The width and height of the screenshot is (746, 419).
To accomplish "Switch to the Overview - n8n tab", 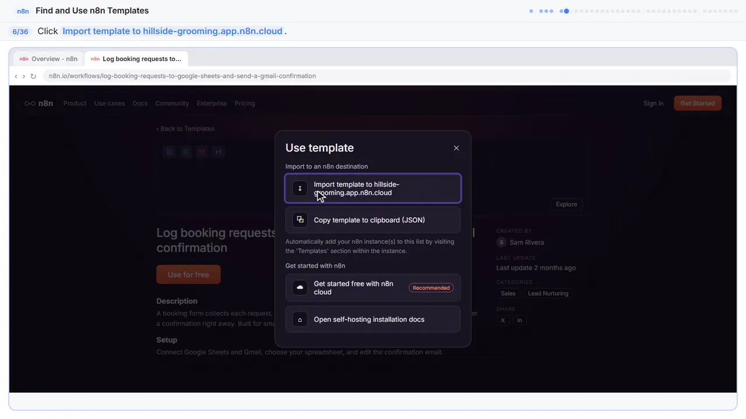I will (x=48, y=59).
